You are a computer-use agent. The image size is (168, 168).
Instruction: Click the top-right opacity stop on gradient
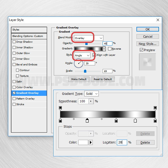point(155,108)
